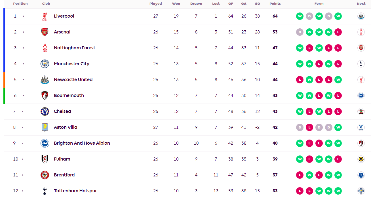371x198 pixels.
Task: Click the Position column header
Action: 20,4
